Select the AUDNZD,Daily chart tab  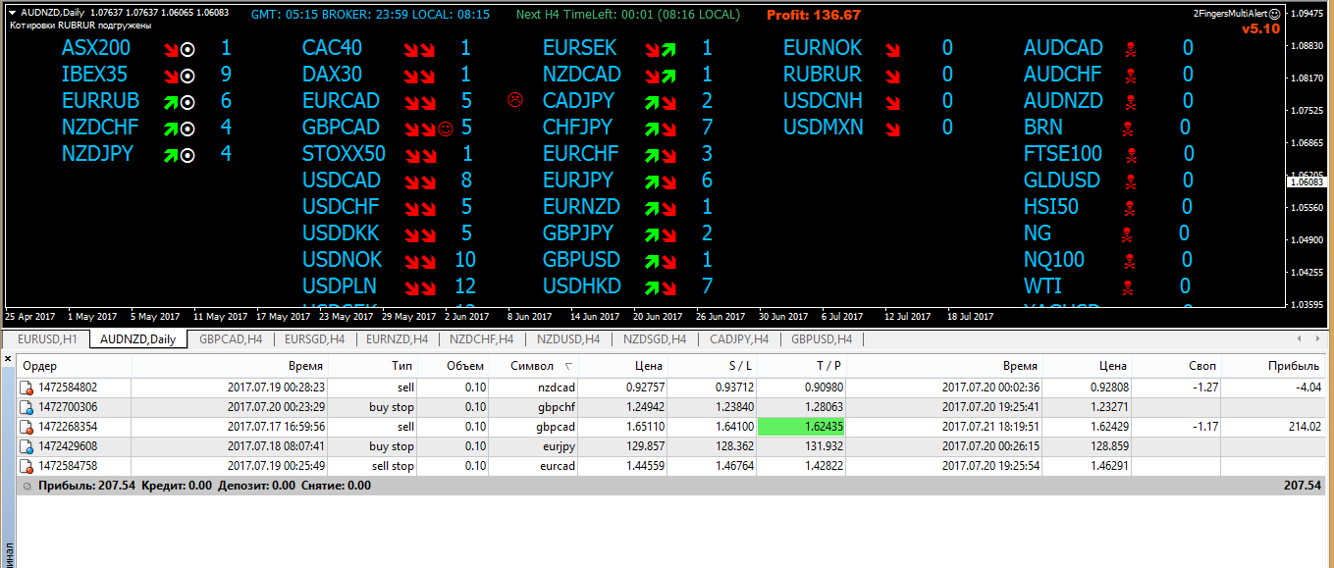138,339
